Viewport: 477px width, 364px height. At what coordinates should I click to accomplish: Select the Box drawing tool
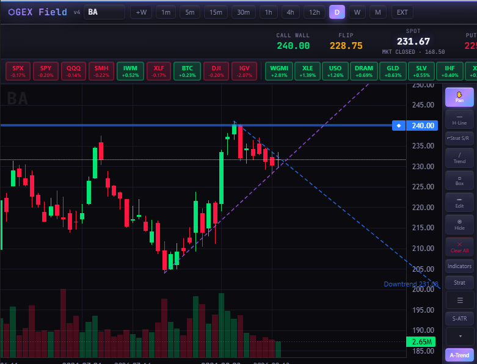pyautogui.click(x=459, y=180)
